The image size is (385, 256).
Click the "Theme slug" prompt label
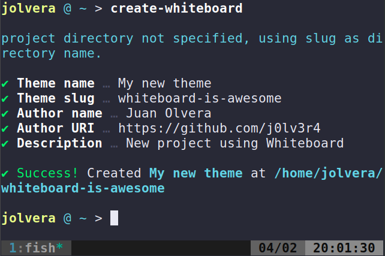[x=56, y=98]
